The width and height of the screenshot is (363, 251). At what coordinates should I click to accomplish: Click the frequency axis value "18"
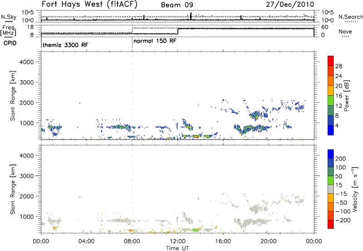coord(30,27)
